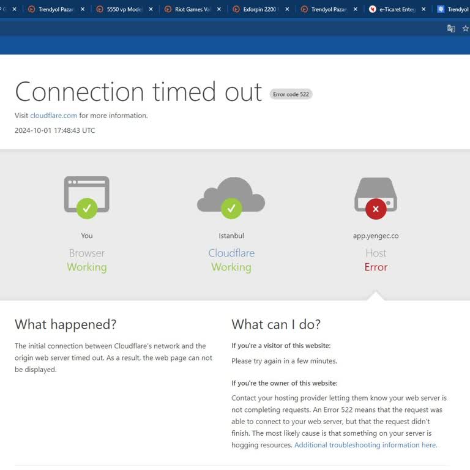Viewport: 470px width, 470px height.
Task: Click the bookmark star icon
Action: [x=465, y=28]
